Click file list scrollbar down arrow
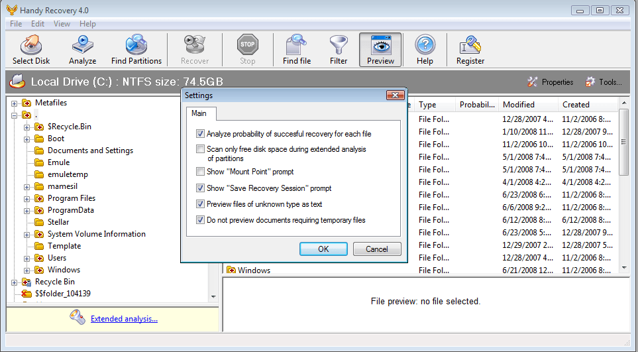Image resolution: width=638 pixels, height=352 pixels. click(x=624, y=268)
